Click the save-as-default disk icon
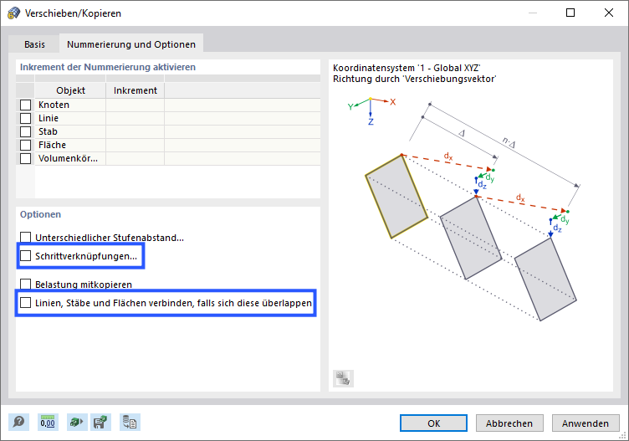 coord(100,422)
